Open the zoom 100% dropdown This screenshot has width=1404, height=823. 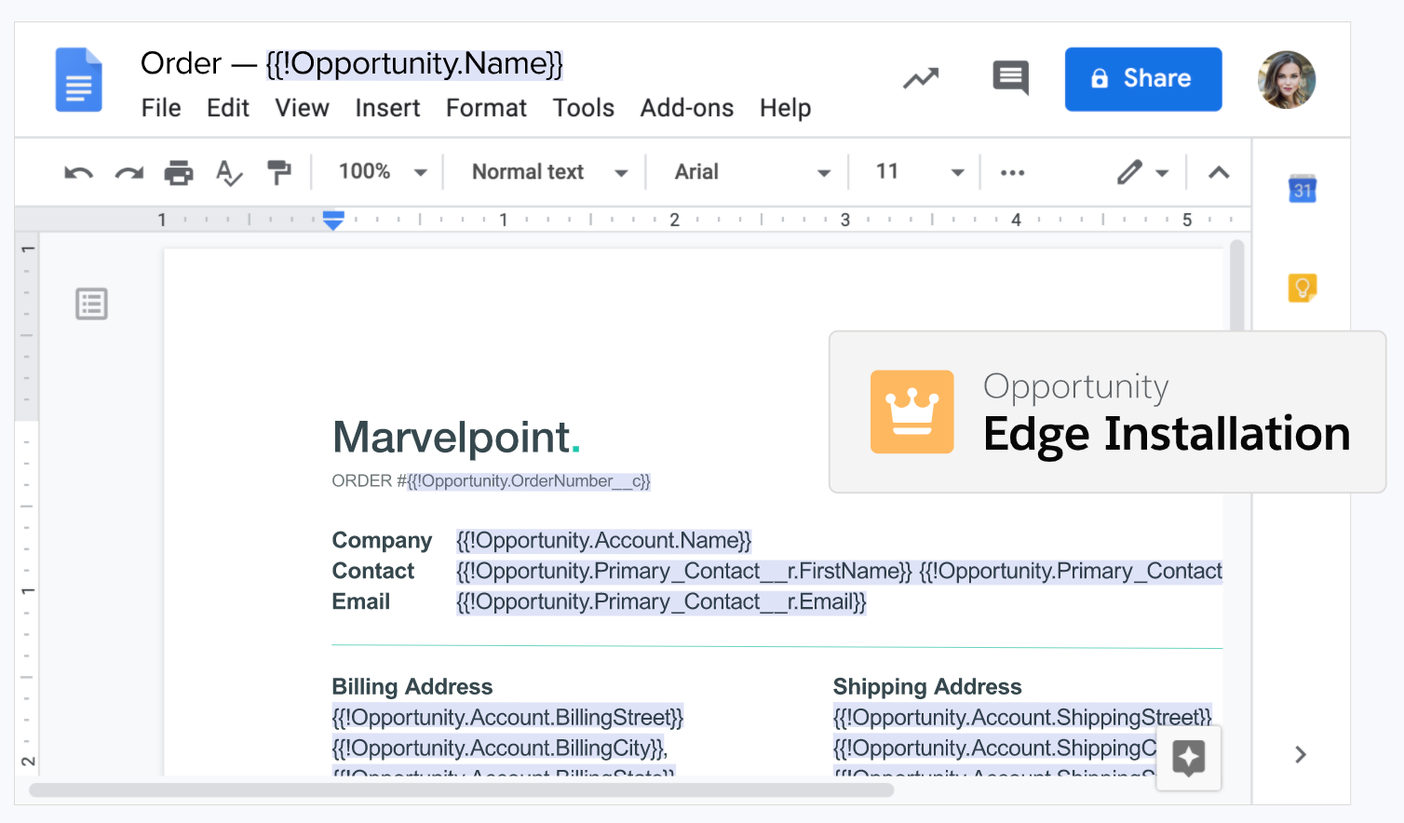point(383,172)
